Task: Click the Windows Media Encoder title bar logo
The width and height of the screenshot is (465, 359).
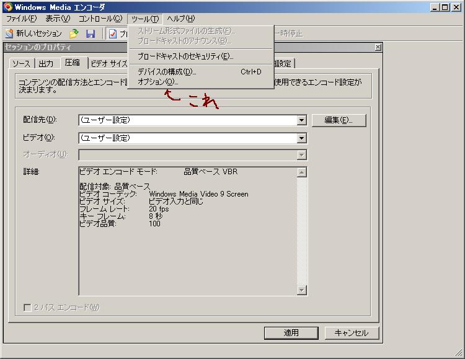Action: (x=8, y=7)
